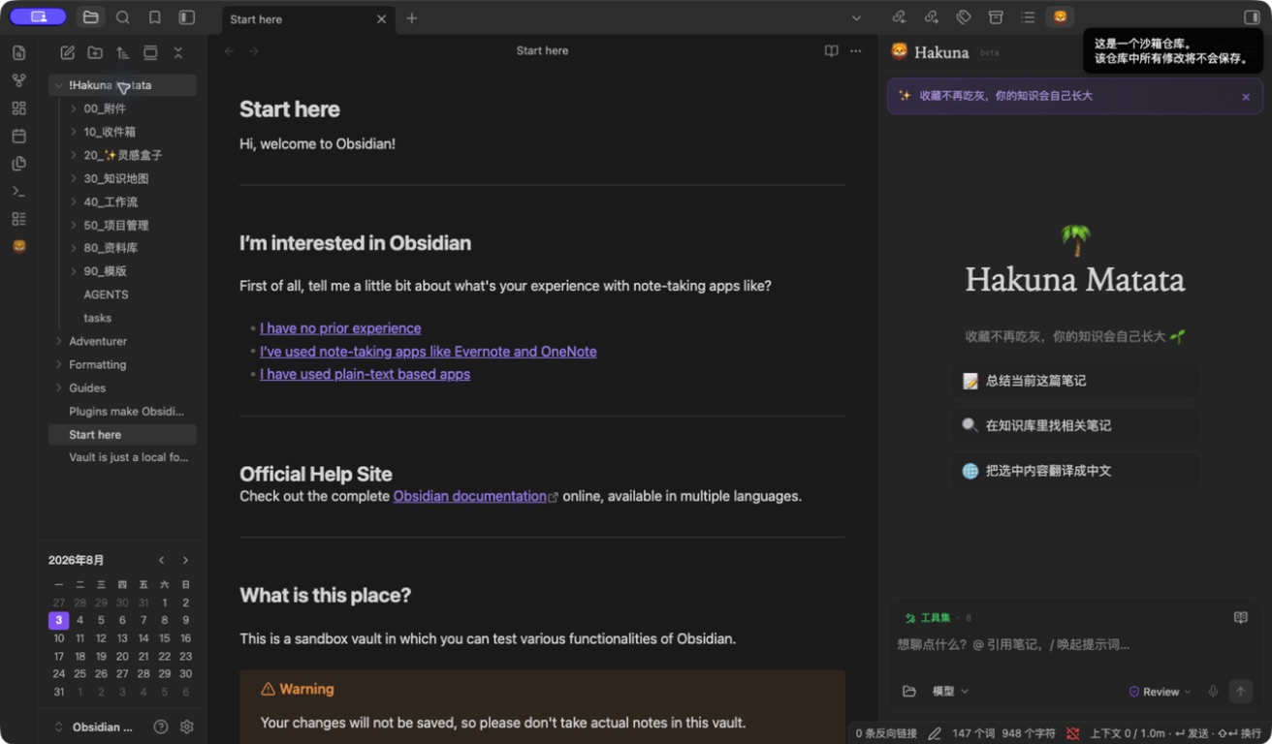Screen dimensions: 1272x744
Task: Click the book icon in chat box
Action: coord(1240,618)
